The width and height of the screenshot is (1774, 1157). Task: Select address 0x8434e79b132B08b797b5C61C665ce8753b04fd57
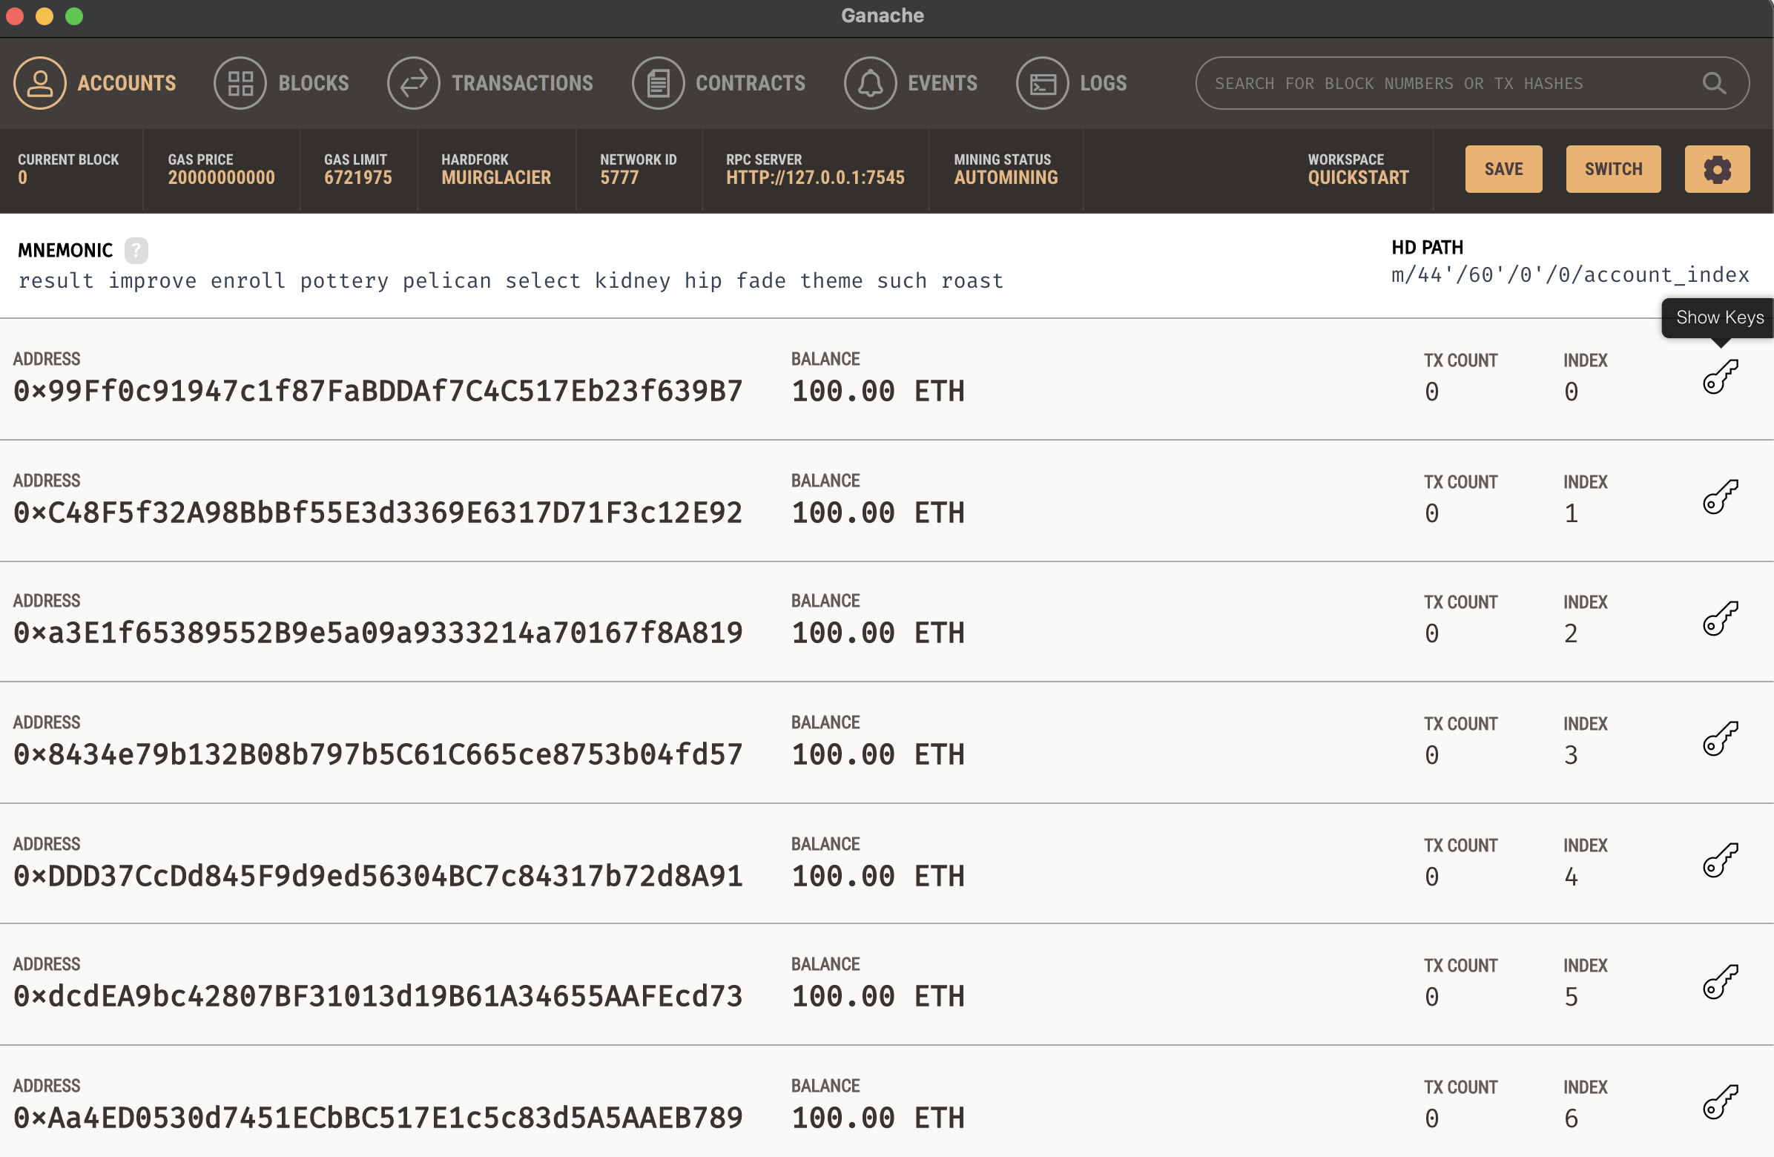pyautogui.click(x=378, y=755)
